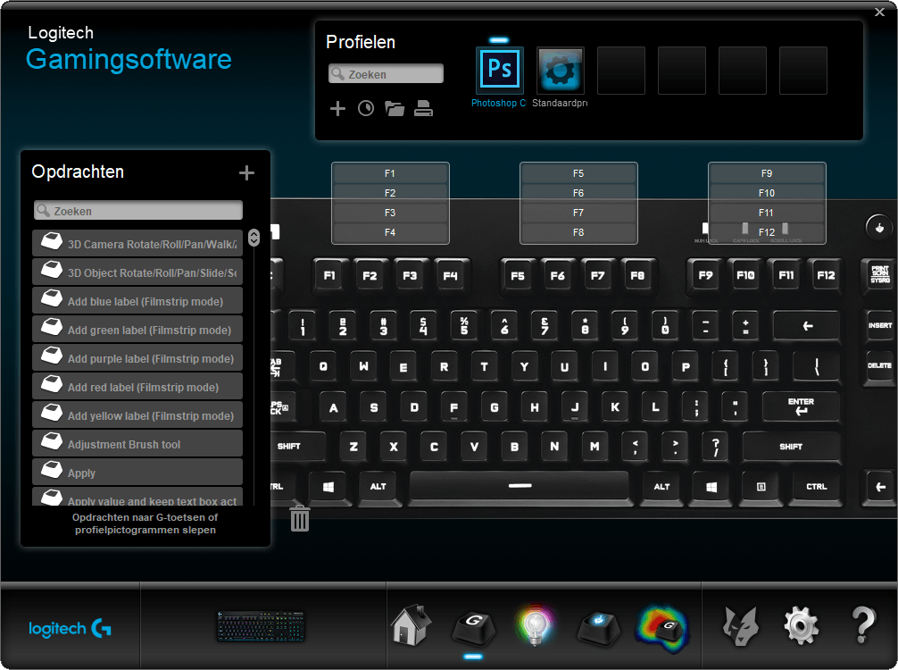The height and width of the screenshot is (670, 898).
Task: Select the keyboard device thumbnail
Action: pos(261,626)
